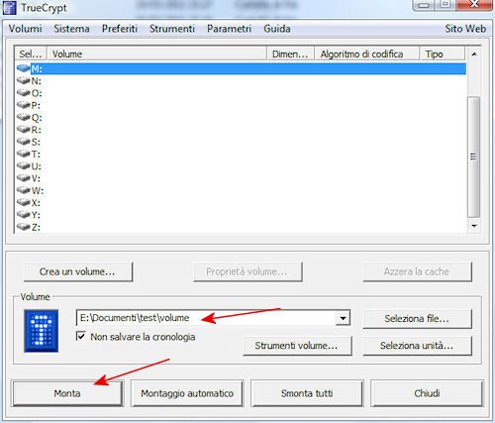Select the T: drive icon
This screenshot has width=495, height=423.
click(x=23, y=154)
